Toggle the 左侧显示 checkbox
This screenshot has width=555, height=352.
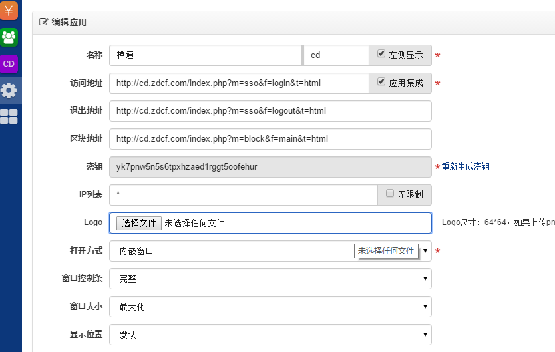(x=381, y=54)
